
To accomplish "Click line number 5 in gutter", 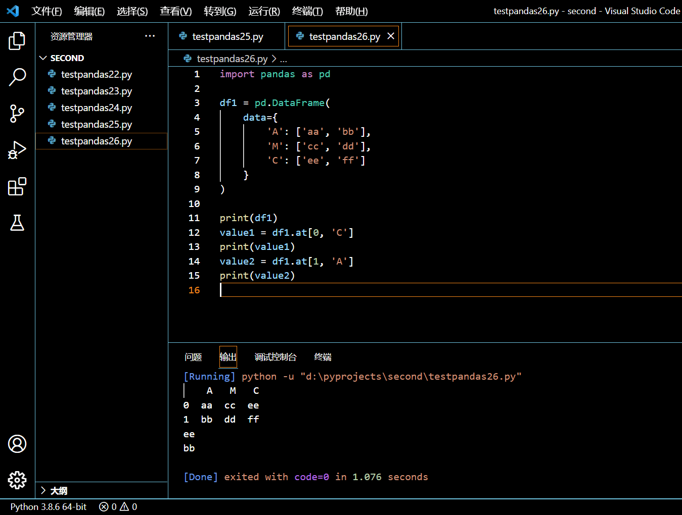I will 197,132.
